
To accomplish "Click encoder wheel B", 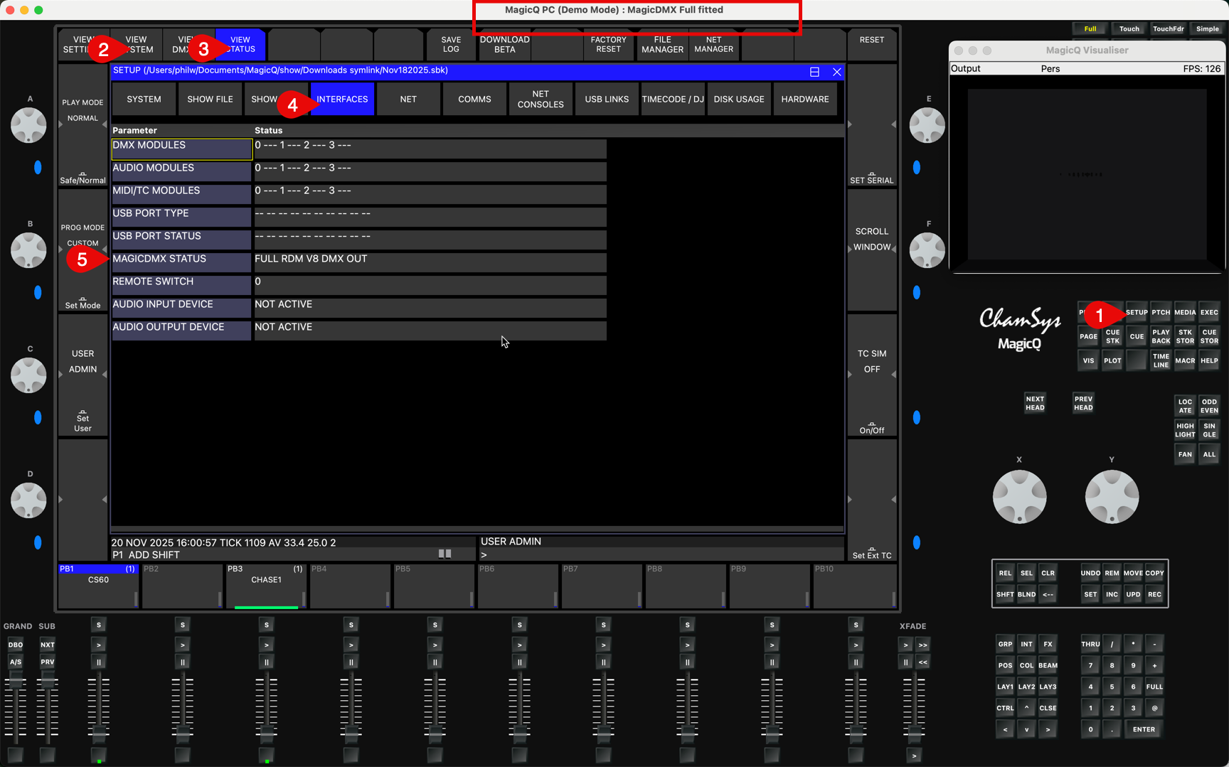I will 28,250.
